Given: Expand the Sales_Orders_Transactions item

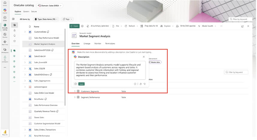Looking at the screenshot, I should pyautogui.click(x=25, y=130).
